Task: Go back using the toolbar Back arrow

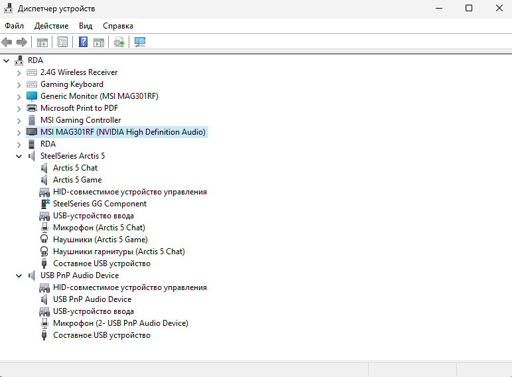Action: (x=7, y=42)
